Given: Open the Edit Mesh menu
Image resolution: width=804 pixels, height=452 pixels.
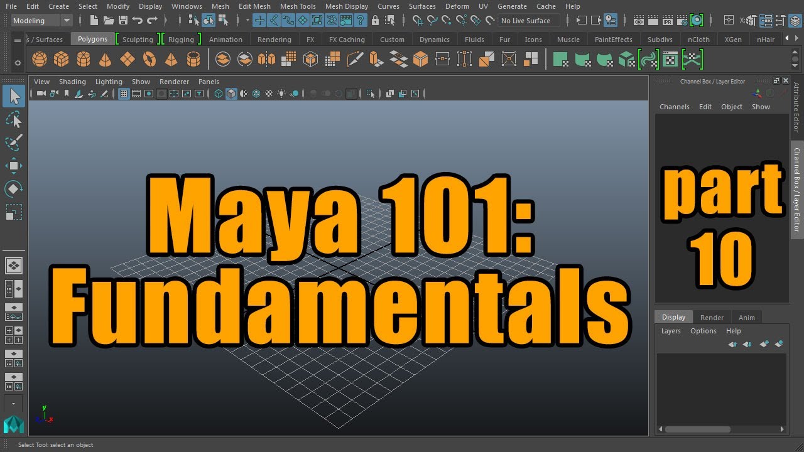Looking at the screenshot, I should tap(254, 6).
